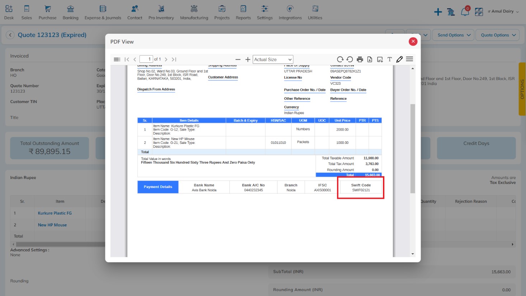Click the Total Outstanding Amount card
Viewport: 526px width, 296px height.
click(x=49, y=148)
